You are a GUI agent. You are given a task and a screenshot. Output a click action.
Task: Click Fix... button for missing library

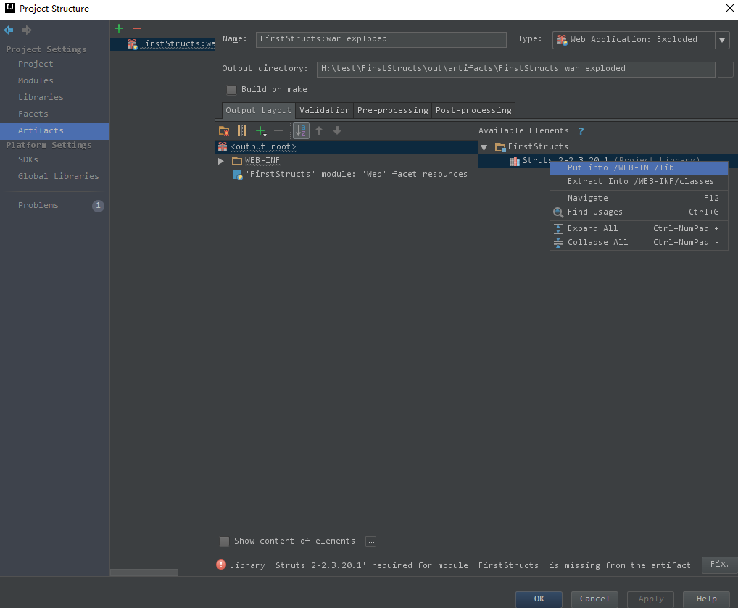(x=719, y=565)
